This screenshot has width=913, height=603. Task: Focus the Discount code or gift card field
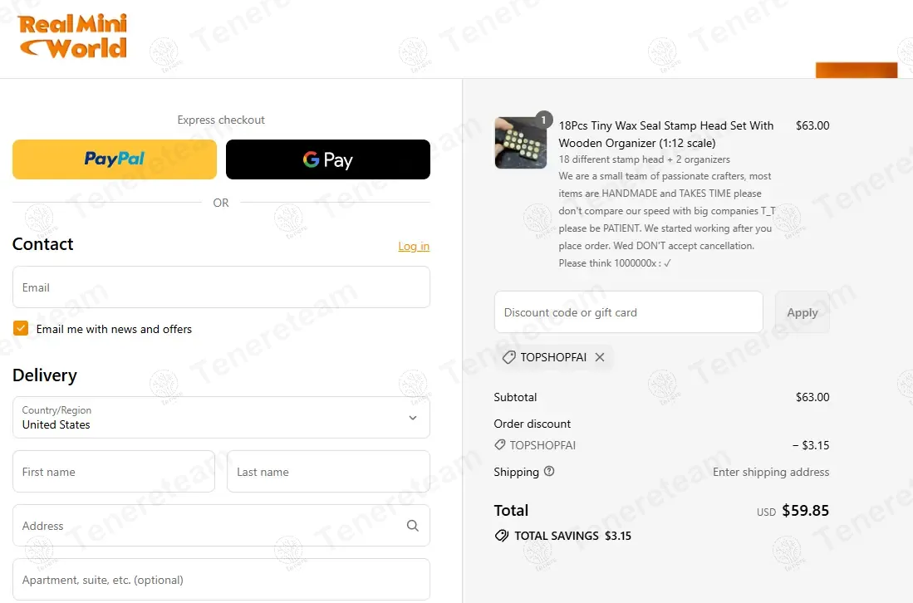pyautogui.click(x=629, y=312)
